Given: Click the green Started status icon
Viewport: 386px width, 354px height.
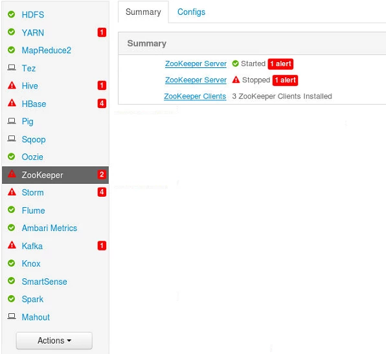Looking at the screenshot, I should pyautogui.click(x=236, y=63).
